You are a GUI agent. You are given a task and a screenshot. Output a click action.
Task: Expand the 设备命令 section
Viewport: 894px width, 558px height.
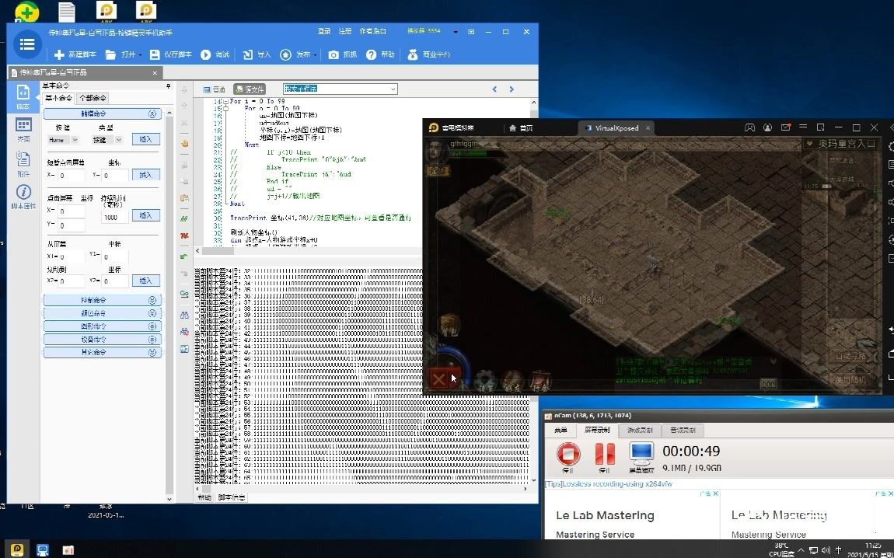102,340
